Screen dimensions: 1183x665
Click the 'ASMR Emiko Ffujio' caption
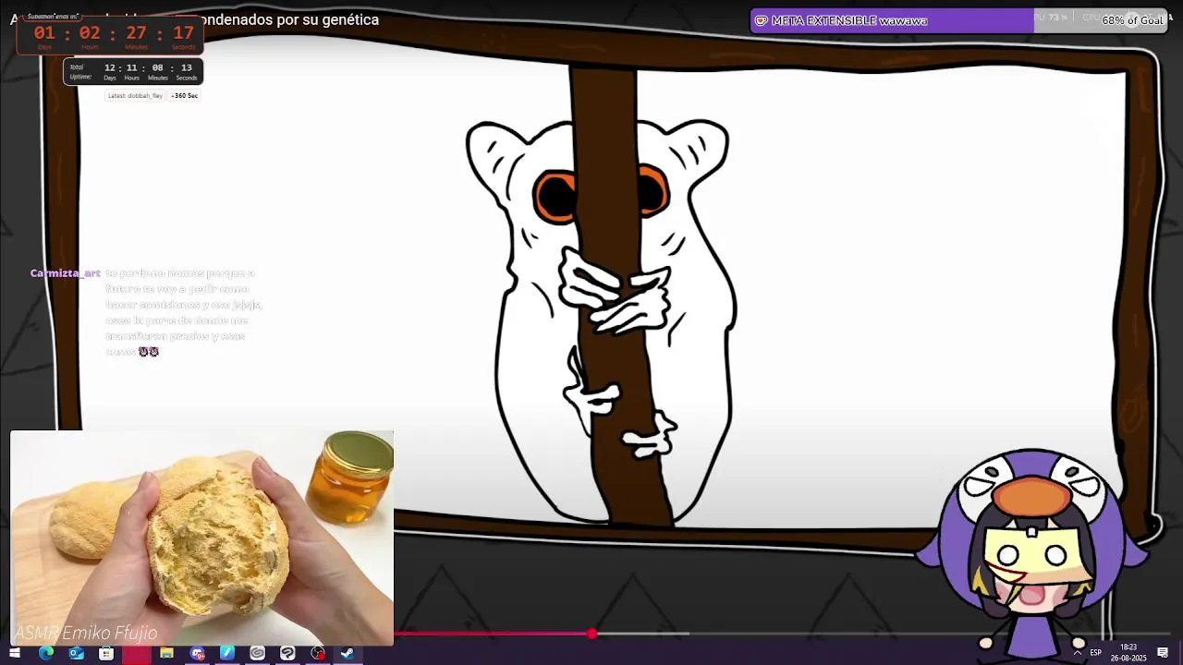86,633
